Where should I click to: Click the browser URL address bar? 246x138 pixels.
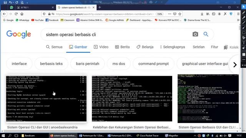tap(104, 14)
